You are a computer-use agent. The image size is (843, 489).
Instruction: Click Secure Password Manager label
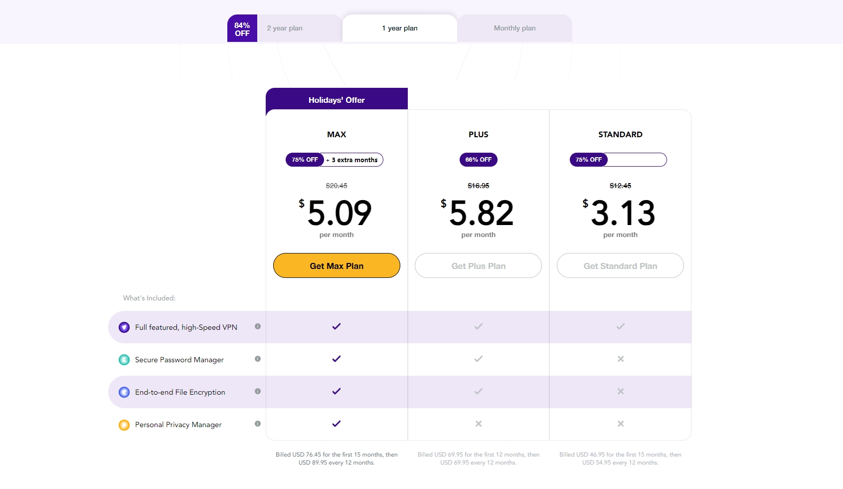(x=179, y=360)
